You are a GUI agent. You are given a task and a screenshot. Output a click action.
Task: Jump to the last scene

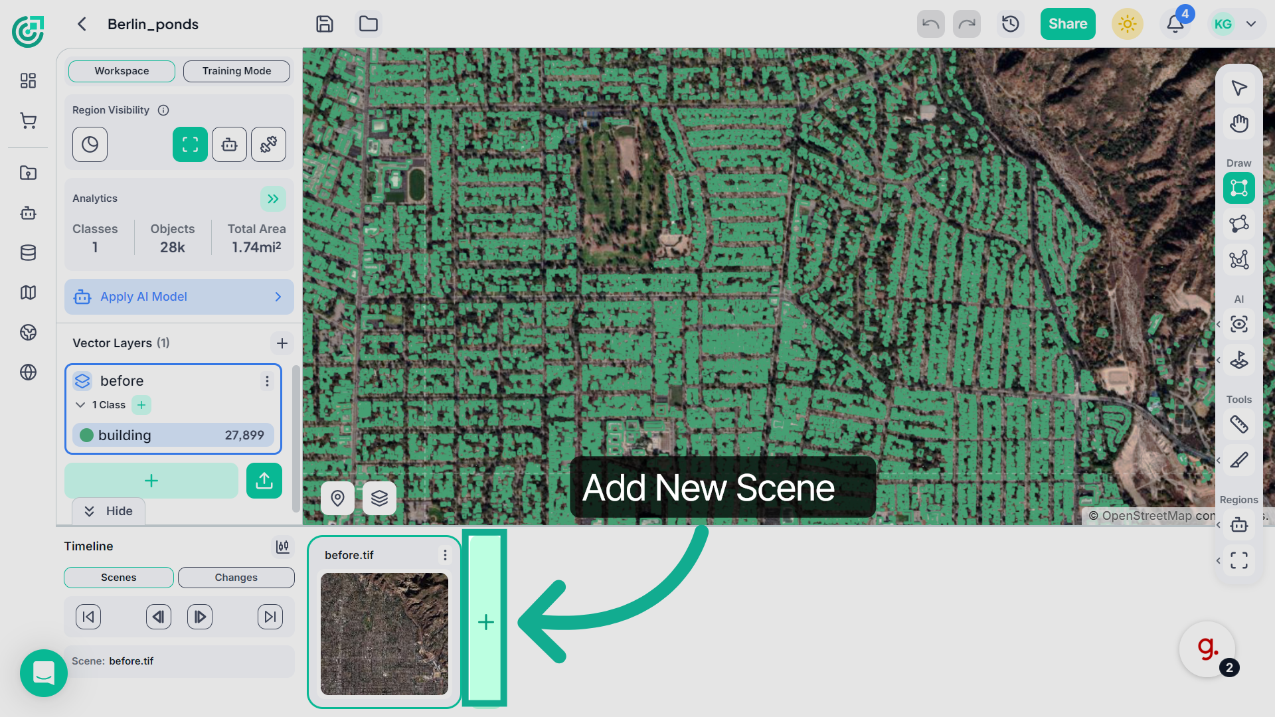click(270, 617)
